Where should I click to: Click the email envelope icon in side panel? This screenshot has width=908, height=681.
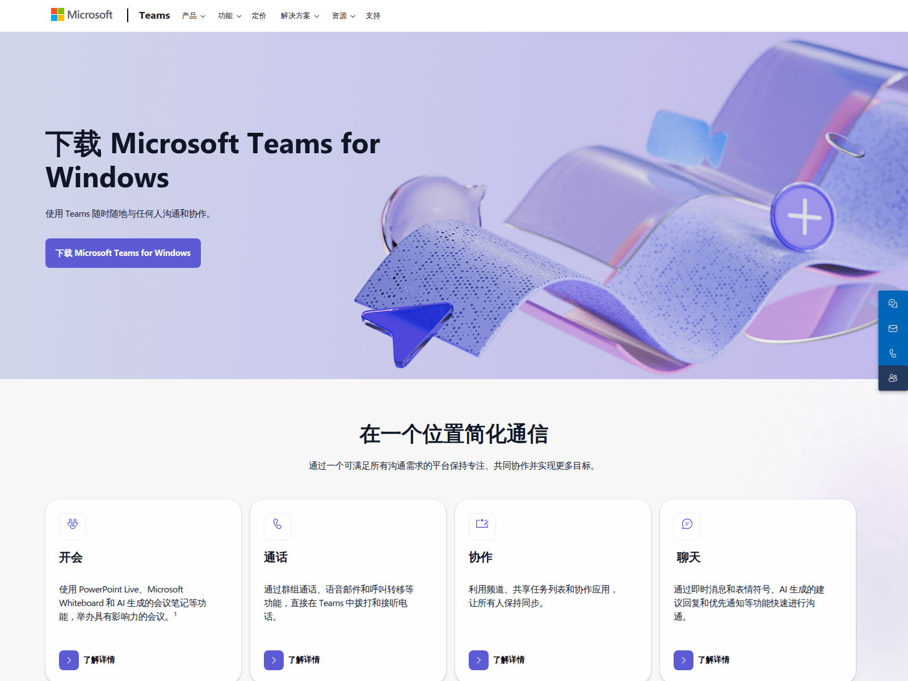893,329
